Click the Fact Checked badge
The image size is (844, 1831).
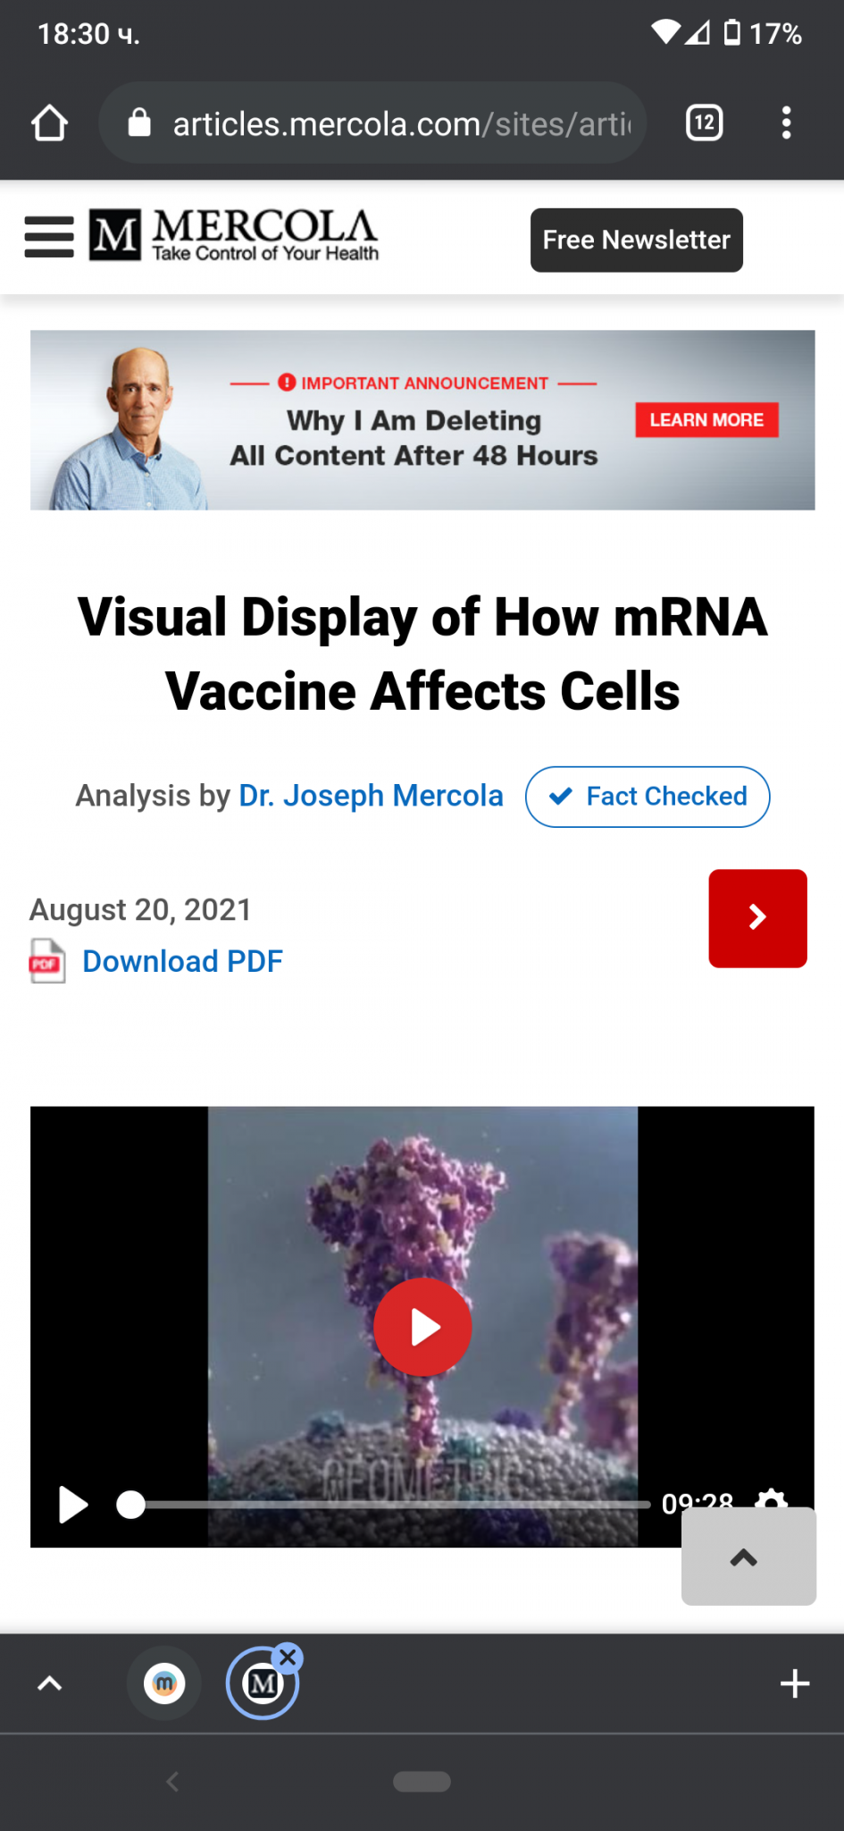(648, 797)
